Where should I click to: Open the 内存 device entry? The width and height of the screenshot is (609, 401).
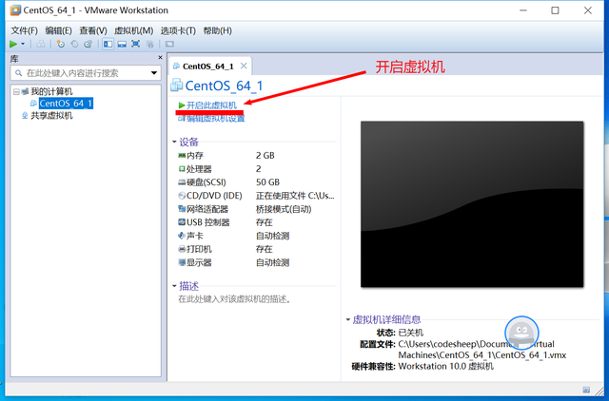click(195, 156)
